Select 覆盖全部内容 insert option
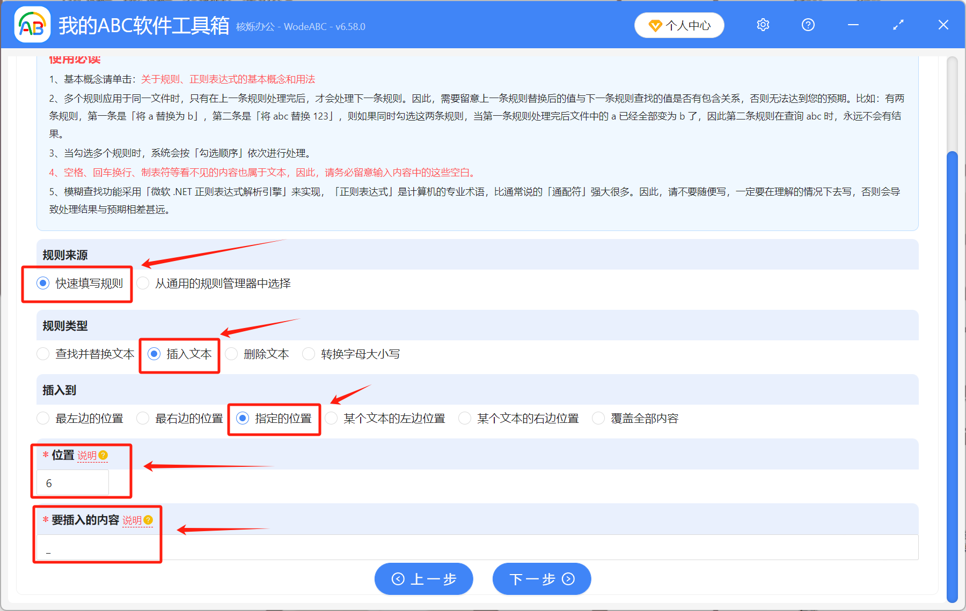Viewport: 966px width, 611px height. pos(598,418)
